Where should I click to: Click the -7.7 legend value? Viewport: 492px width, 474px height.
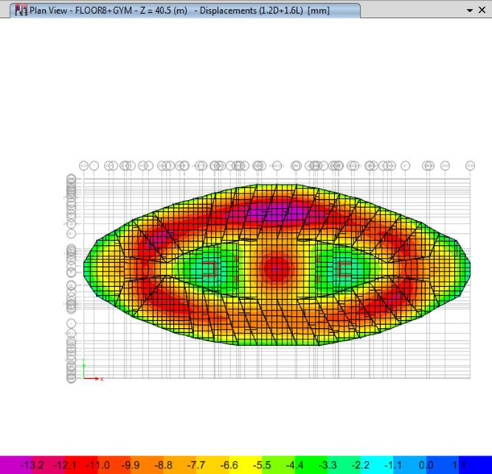[196, 465]
